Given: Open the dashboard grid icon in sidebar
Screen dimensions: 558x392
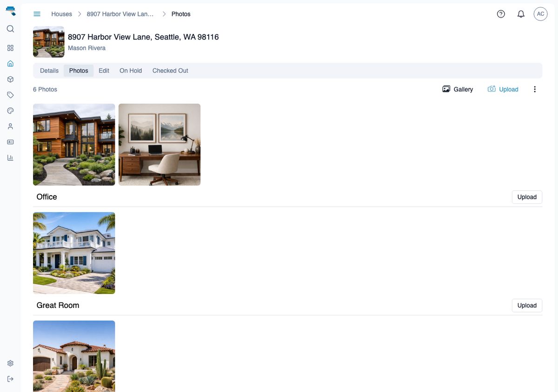Looking at the screenshot, I should (10, 48).
